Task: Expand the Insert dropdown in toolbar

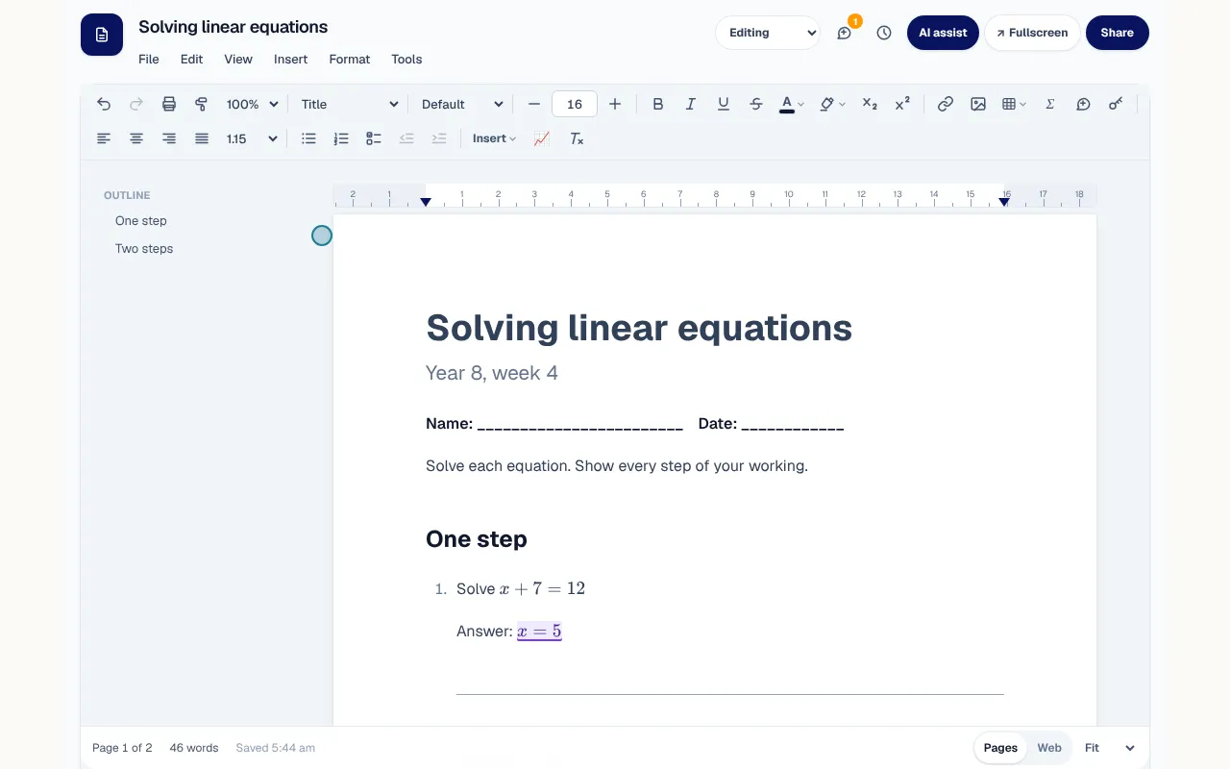Action: tap(494, 138)
